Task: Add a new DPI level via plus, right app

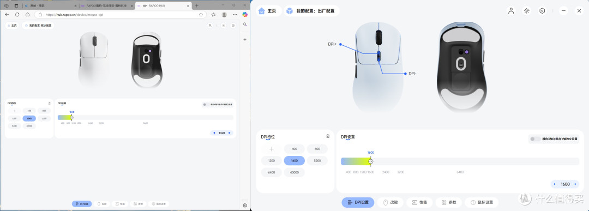Action: click(272, 149)
